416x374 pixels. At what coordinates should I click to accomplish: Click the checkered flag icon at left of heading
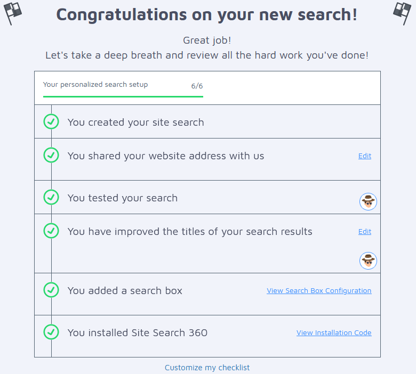point(12,13)
